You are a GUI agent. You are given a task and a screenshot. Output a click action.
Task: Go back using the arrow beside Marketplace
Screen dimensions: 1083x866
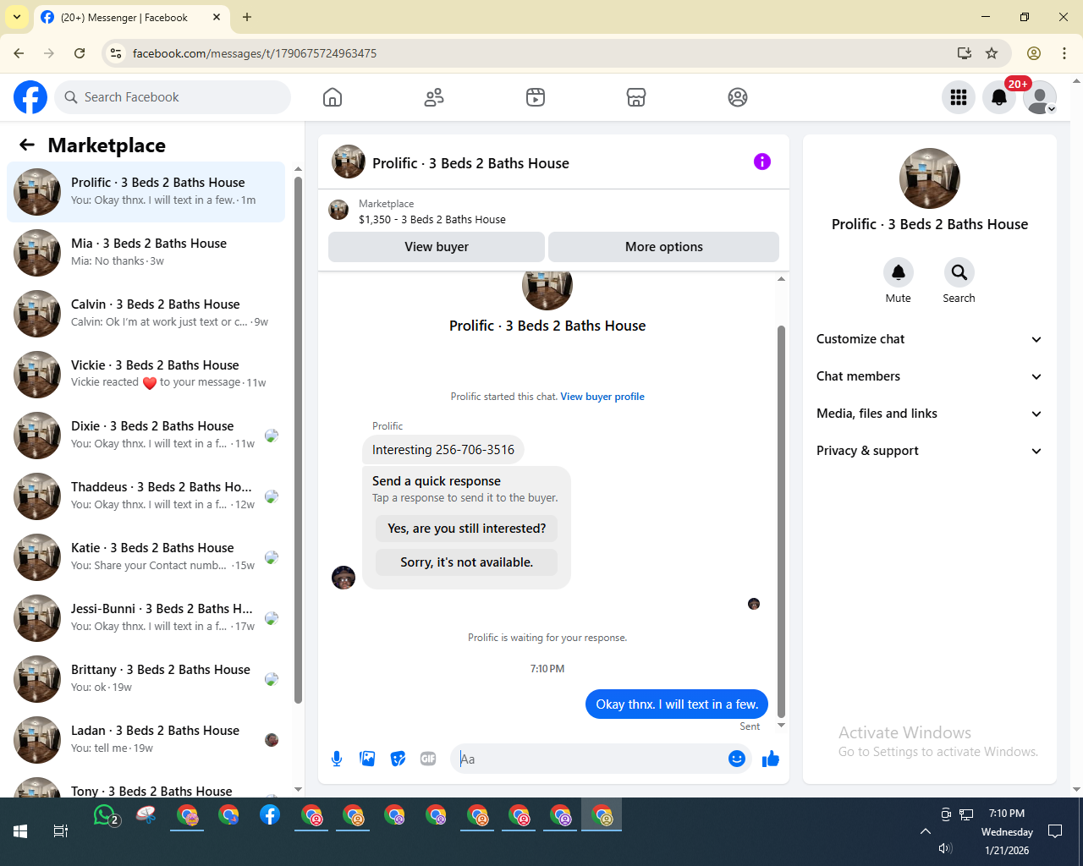click(27, 145)
